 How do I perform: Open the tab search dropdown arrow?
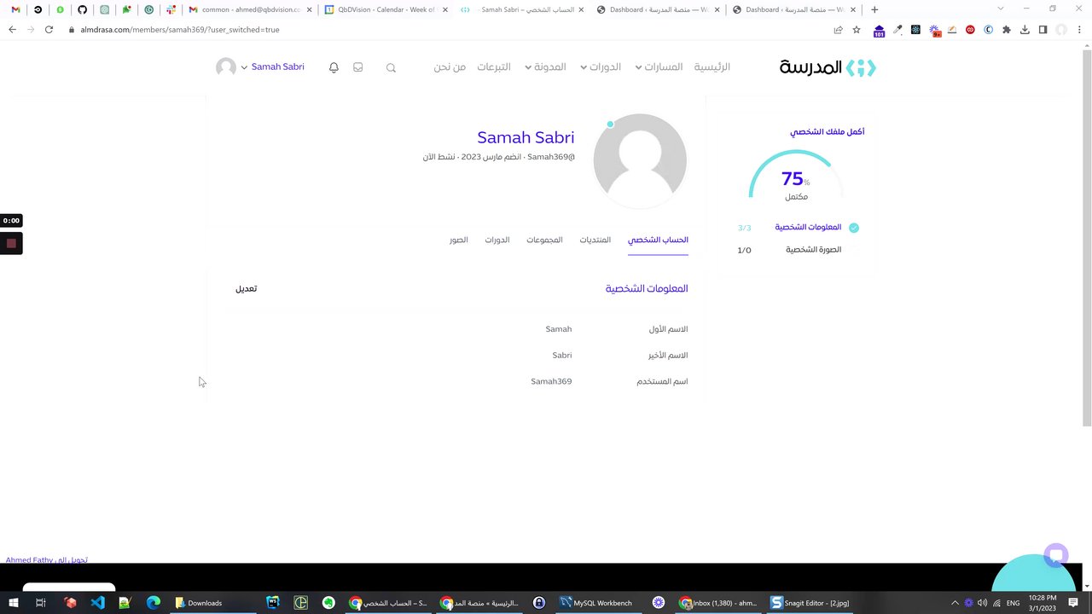tap(1001, 9)
